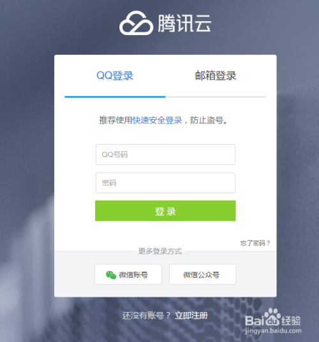Open the 快速安全登录 link

coord(158,120)
